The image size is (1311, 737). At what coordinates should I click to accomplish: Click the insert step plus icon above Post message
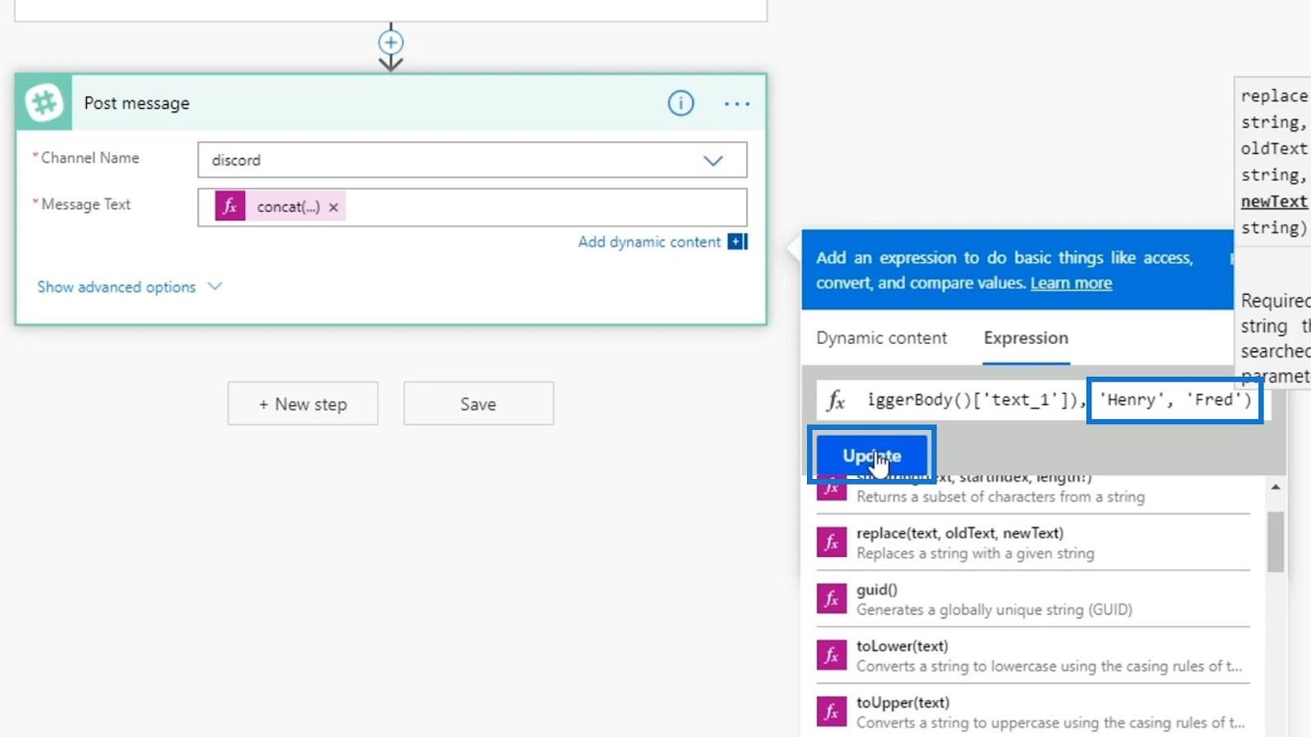(391, 43)
